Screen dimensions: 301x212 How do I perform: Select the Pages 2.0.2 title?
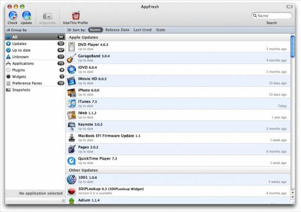click(x=88, y=147)
